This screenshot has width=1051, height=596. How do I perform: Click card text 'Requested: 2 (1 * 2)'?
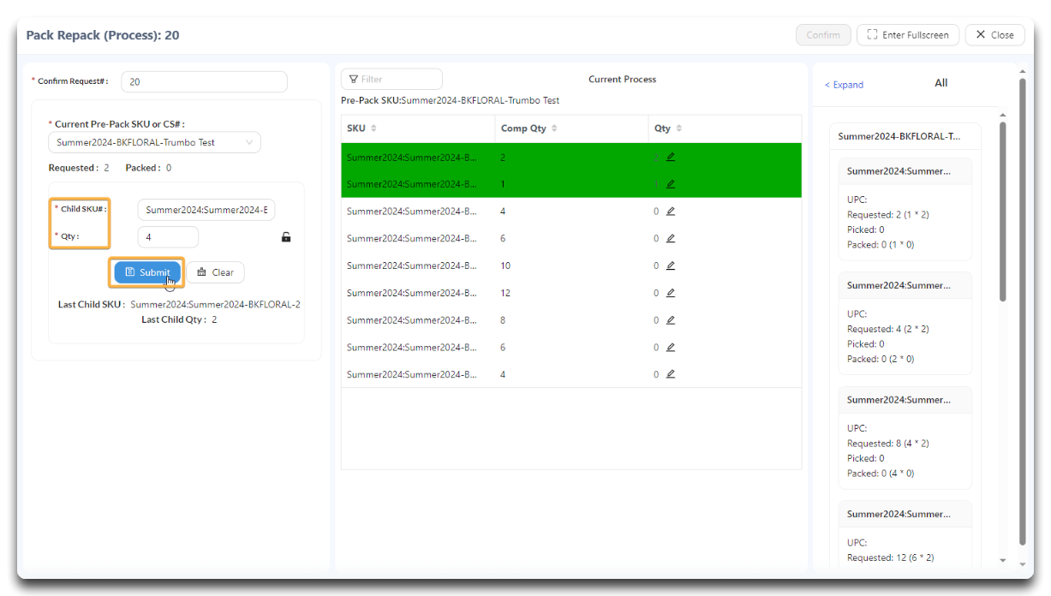tap(887, 215)
